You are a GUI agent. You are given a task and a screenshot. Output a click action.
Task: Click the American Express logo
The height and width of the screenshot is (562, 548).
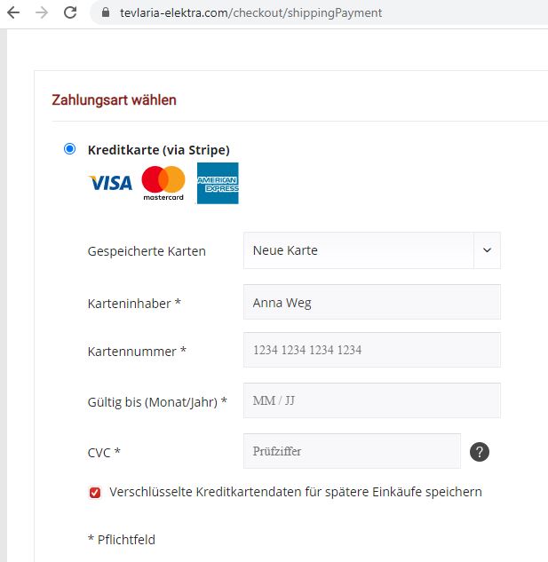coord(218,183)
